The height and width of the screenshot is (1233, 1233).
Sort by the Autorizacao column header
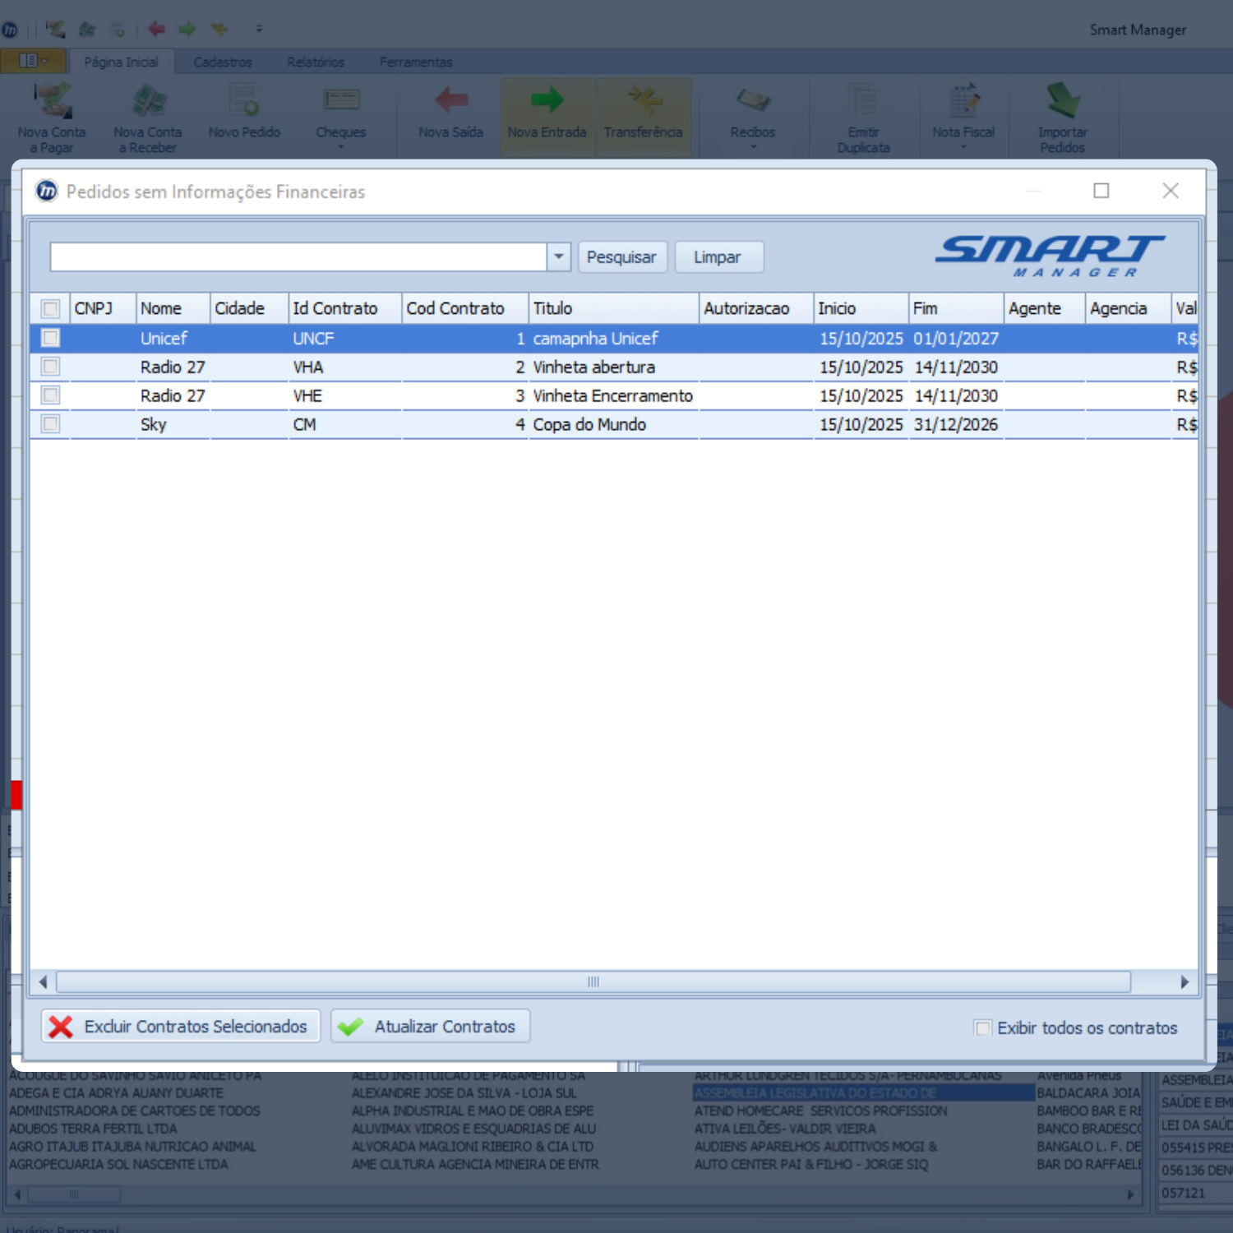click(x=756, y=308)
